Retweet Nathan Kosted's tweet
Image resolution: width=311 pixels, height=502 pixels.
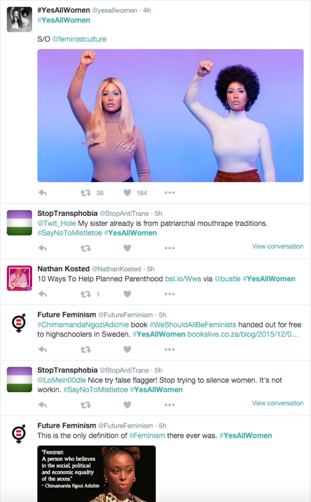[86, 294]
